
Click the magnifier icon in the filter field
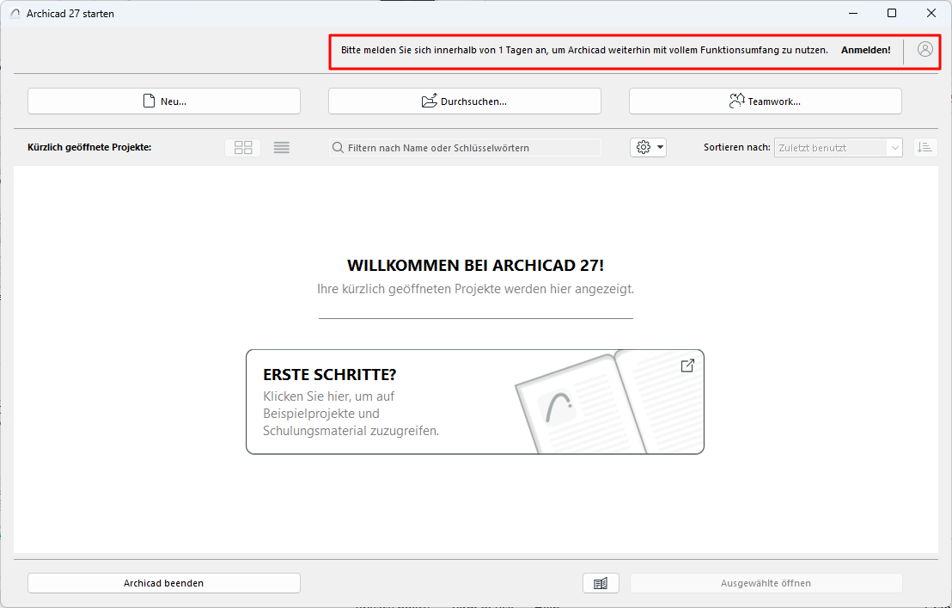point(337,147)
